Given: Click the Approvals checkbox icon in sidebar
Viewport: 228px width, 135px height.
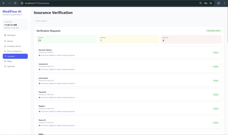Looking at the screenshot, I should (5, 66).
